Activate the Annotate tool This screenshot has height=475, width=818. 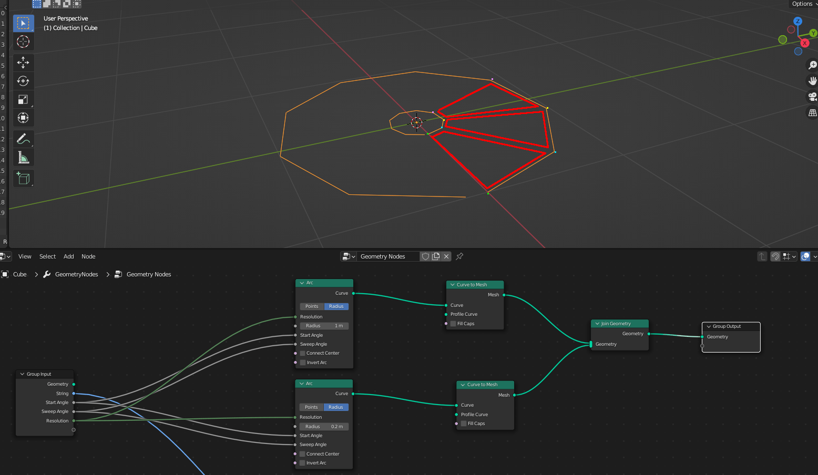(x=23, y=139)
